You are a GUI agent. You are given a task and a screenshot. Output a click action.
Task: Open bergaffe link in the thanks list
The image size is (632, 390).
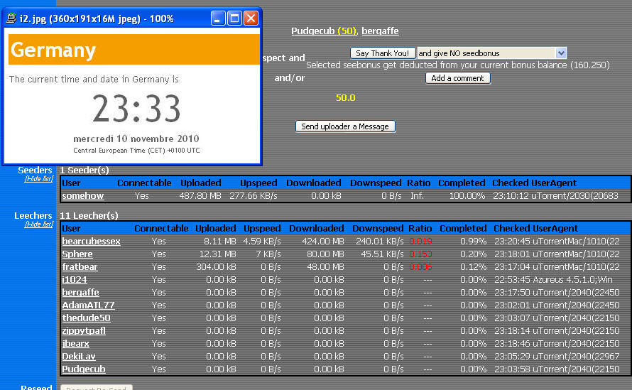(380, 31)
